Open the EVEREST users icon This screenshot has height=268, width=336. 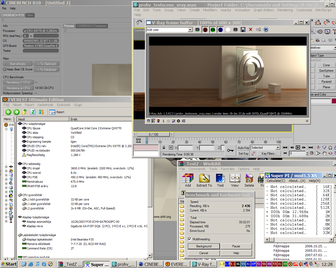[41, 112]
